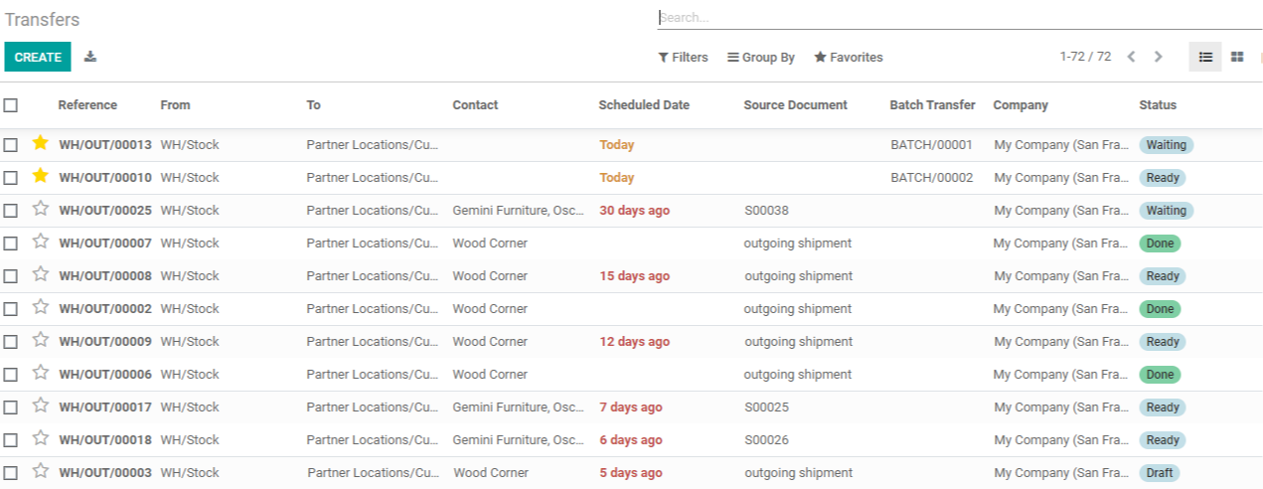Image resolution: width=1263 pixels, height=489 pixels.
Task: Check the box for WH/OUT/00007
Action: coord(10,244)
